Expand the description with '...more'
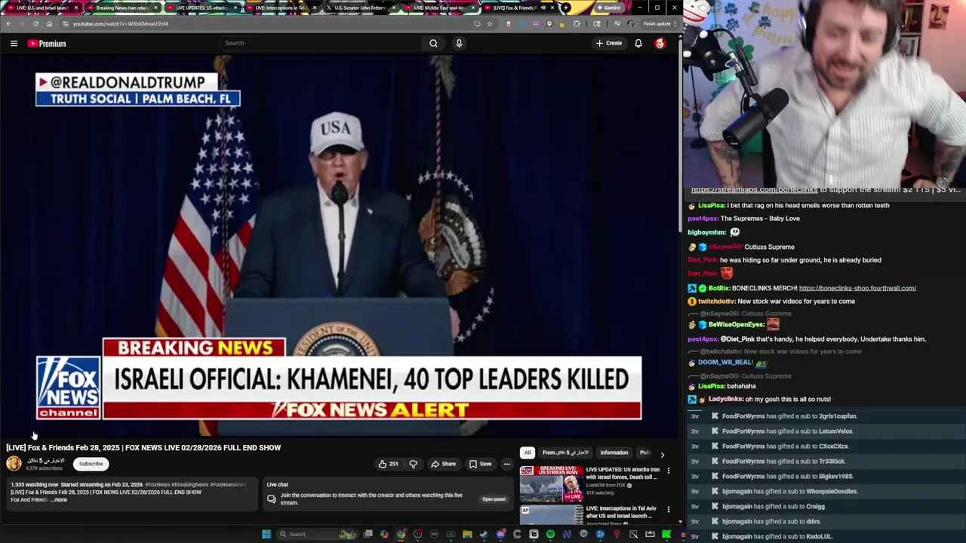 coord(60,500)
